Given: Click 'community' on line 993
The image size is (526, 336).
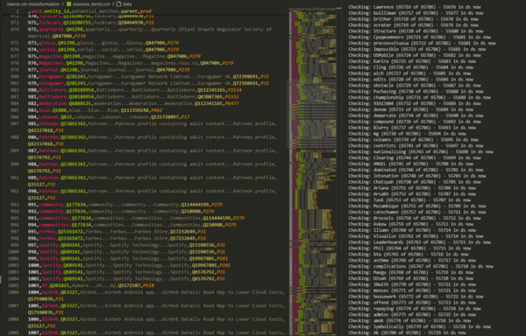Looking at the screenshot, I should pos(52,205).
